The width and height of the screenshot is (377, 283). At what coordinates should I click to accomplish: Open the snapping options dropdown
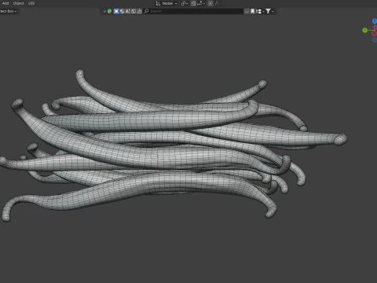click(201, 3)
